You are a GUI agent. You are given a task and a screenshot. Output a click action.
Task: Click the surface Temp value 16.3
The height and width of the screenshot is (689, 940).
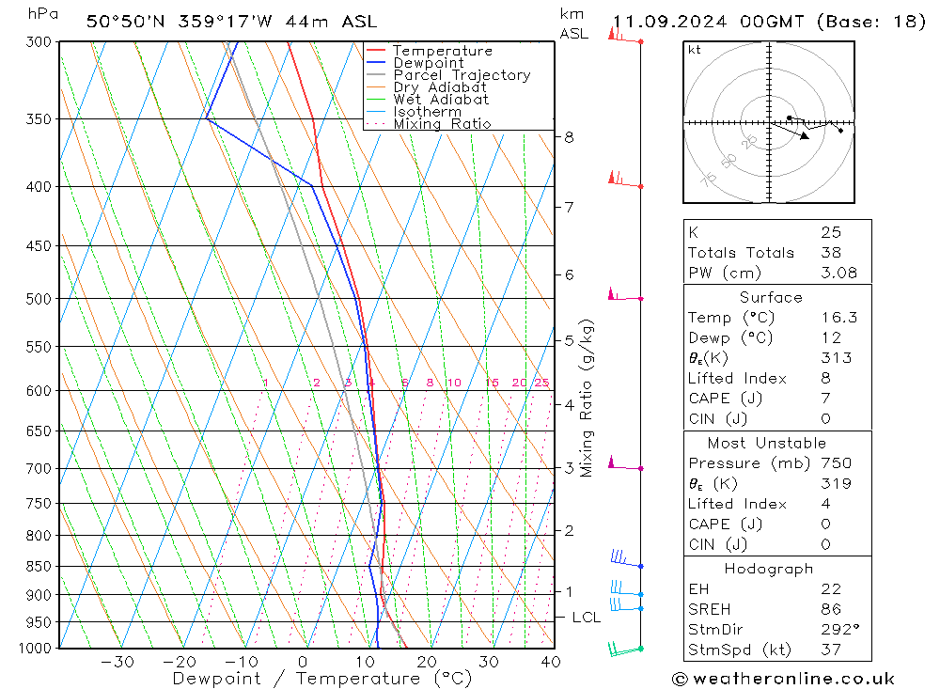coord(838,317)
